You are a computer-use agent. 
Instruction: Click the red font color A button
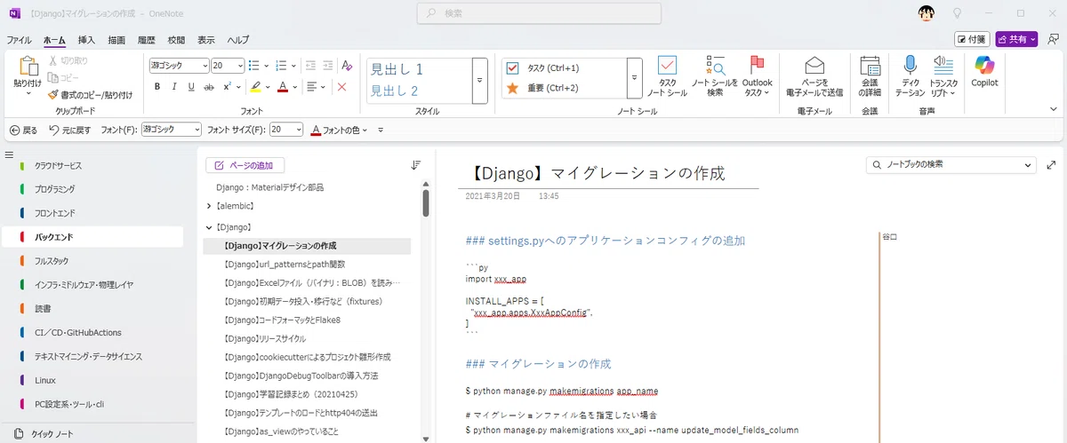point(283,87)
